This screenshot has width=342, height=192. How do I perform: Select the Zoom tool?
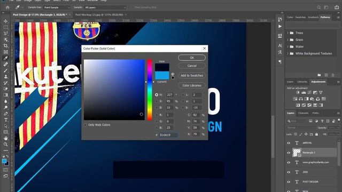coord(6,144)
